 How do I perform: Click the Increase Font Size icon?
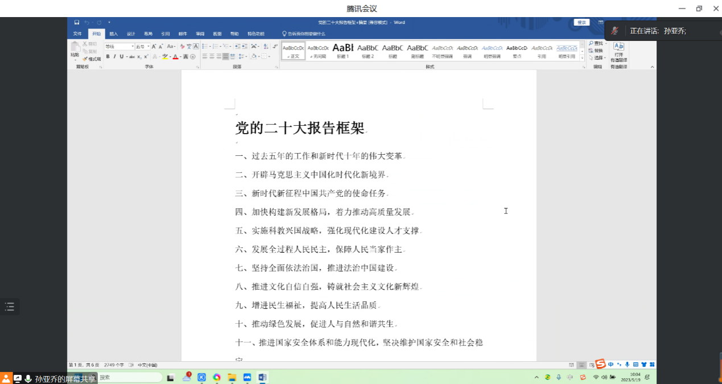[154, 47]
